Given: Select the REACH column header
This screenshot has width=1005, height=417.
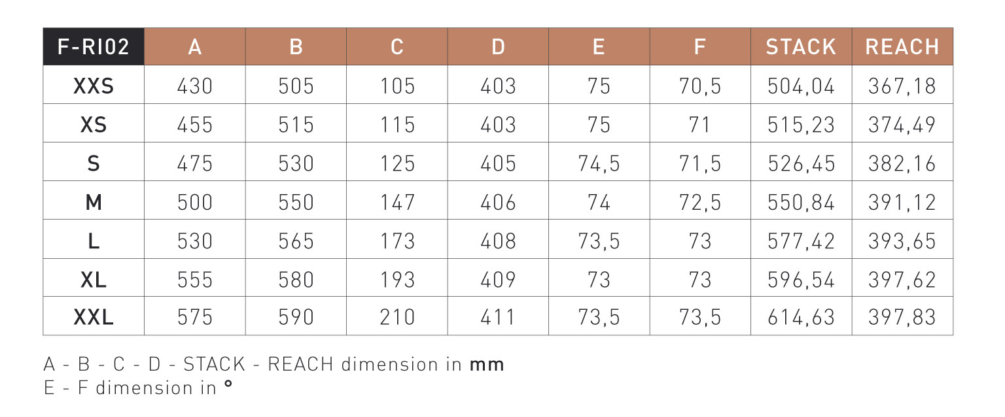Looking at the screenshot, I should coord(902,46).
